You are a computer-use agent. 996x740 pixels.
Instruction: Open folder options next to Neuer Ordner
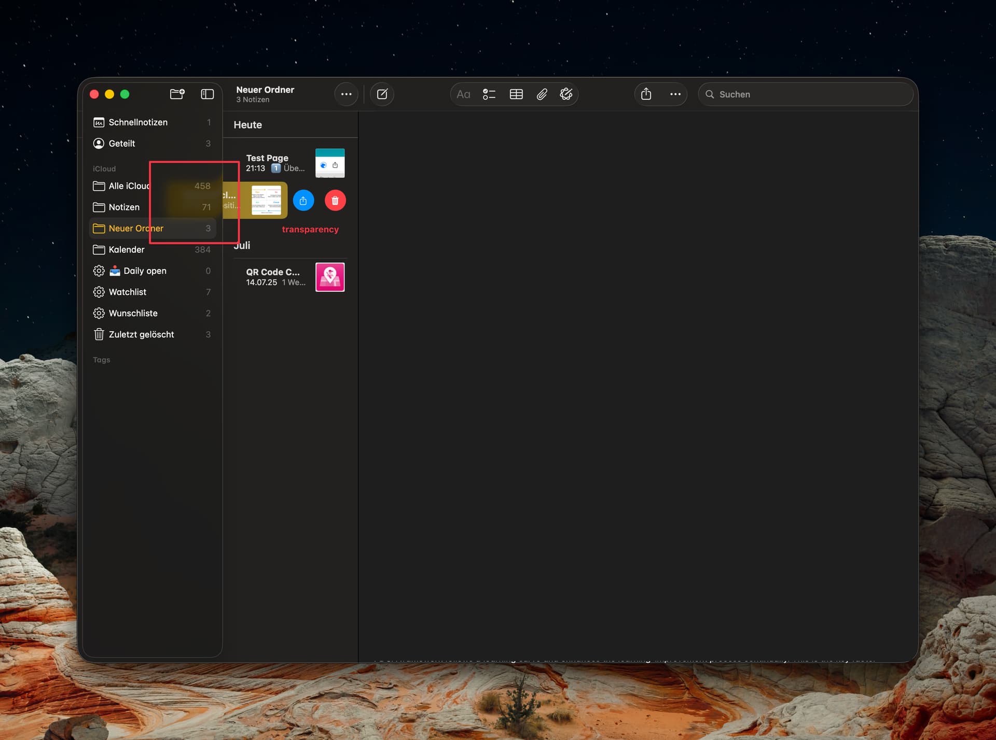pyautogui.click(x=346, y=94)
